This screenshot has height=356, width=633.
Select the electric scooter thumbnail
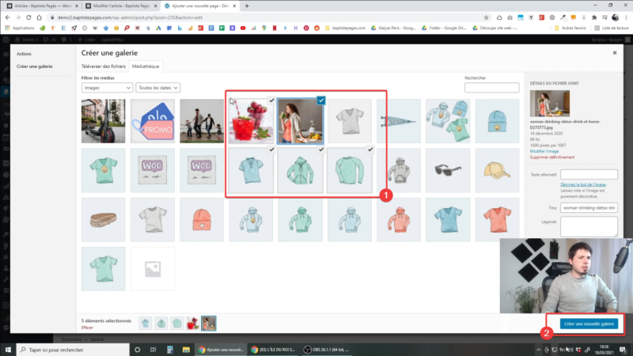coord(104,121)
